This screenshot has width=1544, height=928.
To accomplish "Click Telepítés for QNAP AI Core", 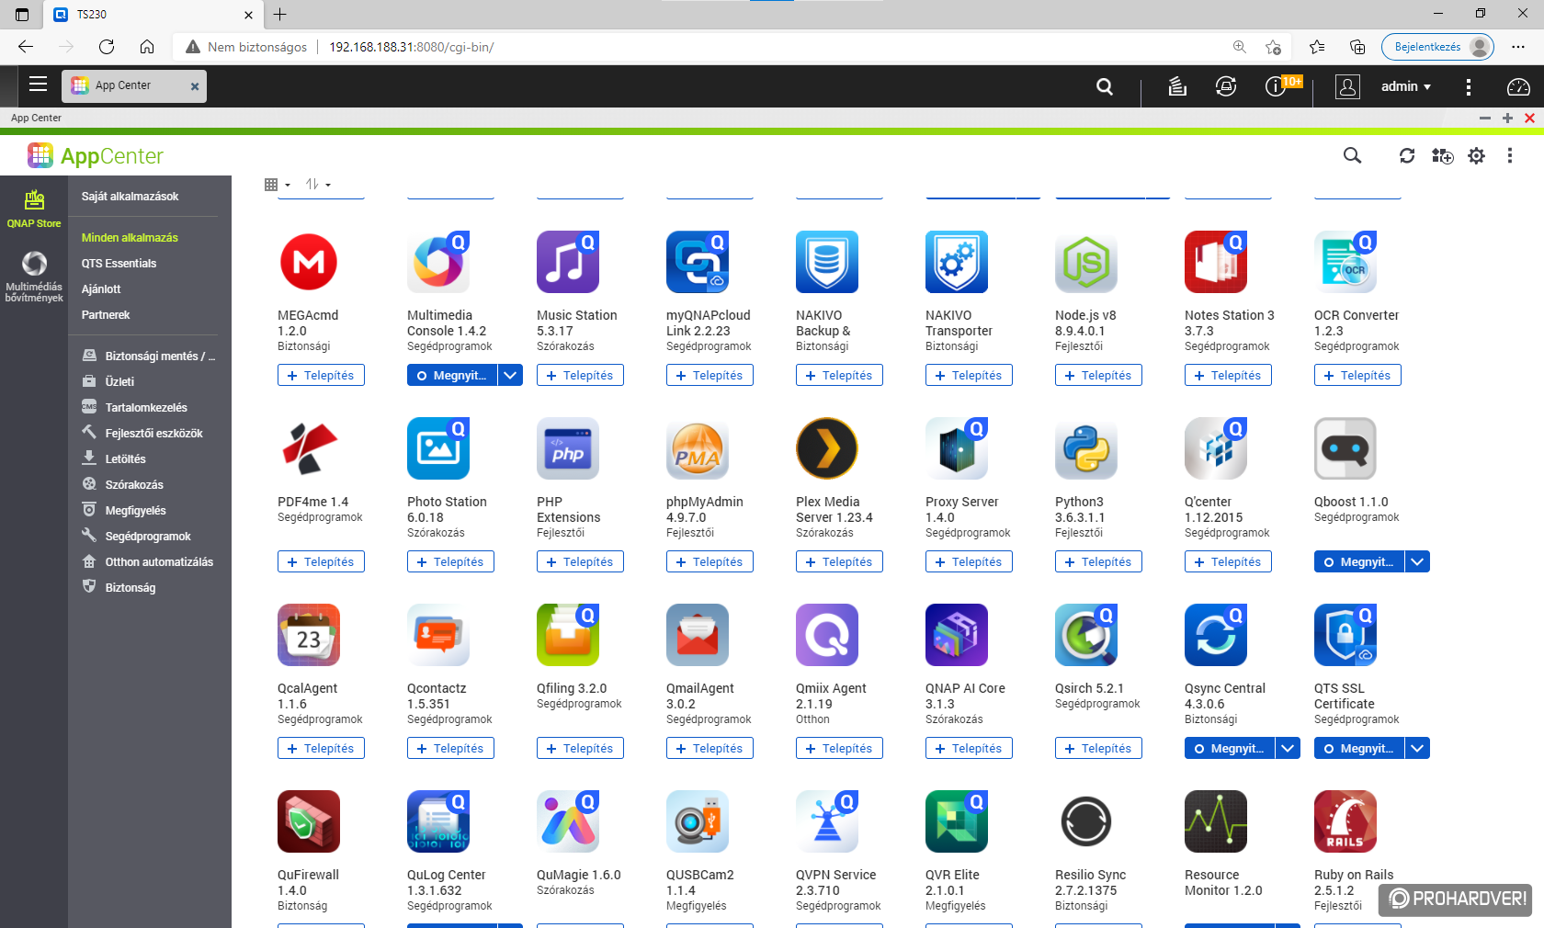I will (x=969, y=748).
